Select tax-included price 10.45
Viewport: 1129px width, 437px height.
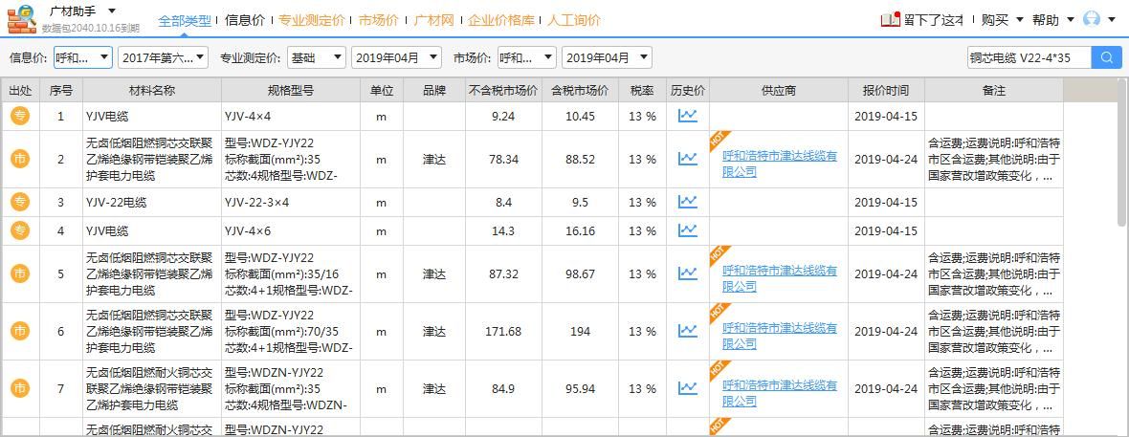(x=580, y=116)
